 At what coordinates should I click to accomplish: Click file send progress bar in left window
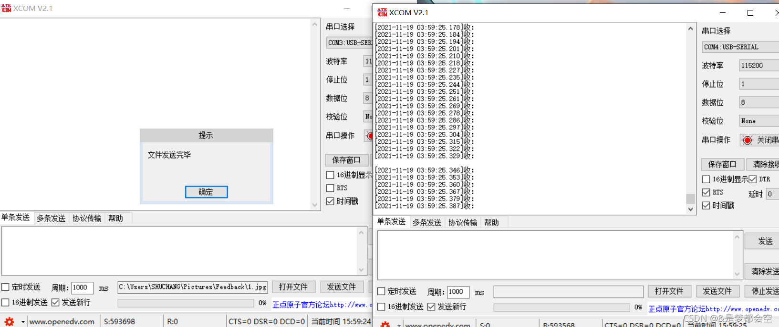[x=186, y=303]
